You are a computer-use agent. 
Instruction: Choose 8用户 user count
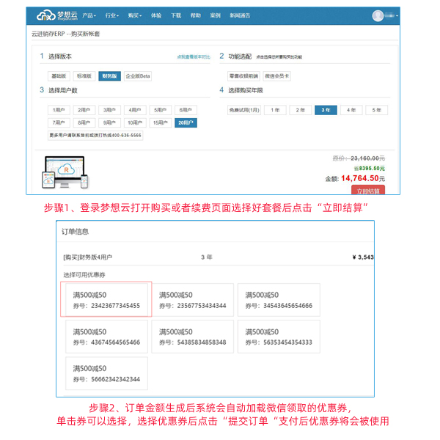[x=84, y=122]
